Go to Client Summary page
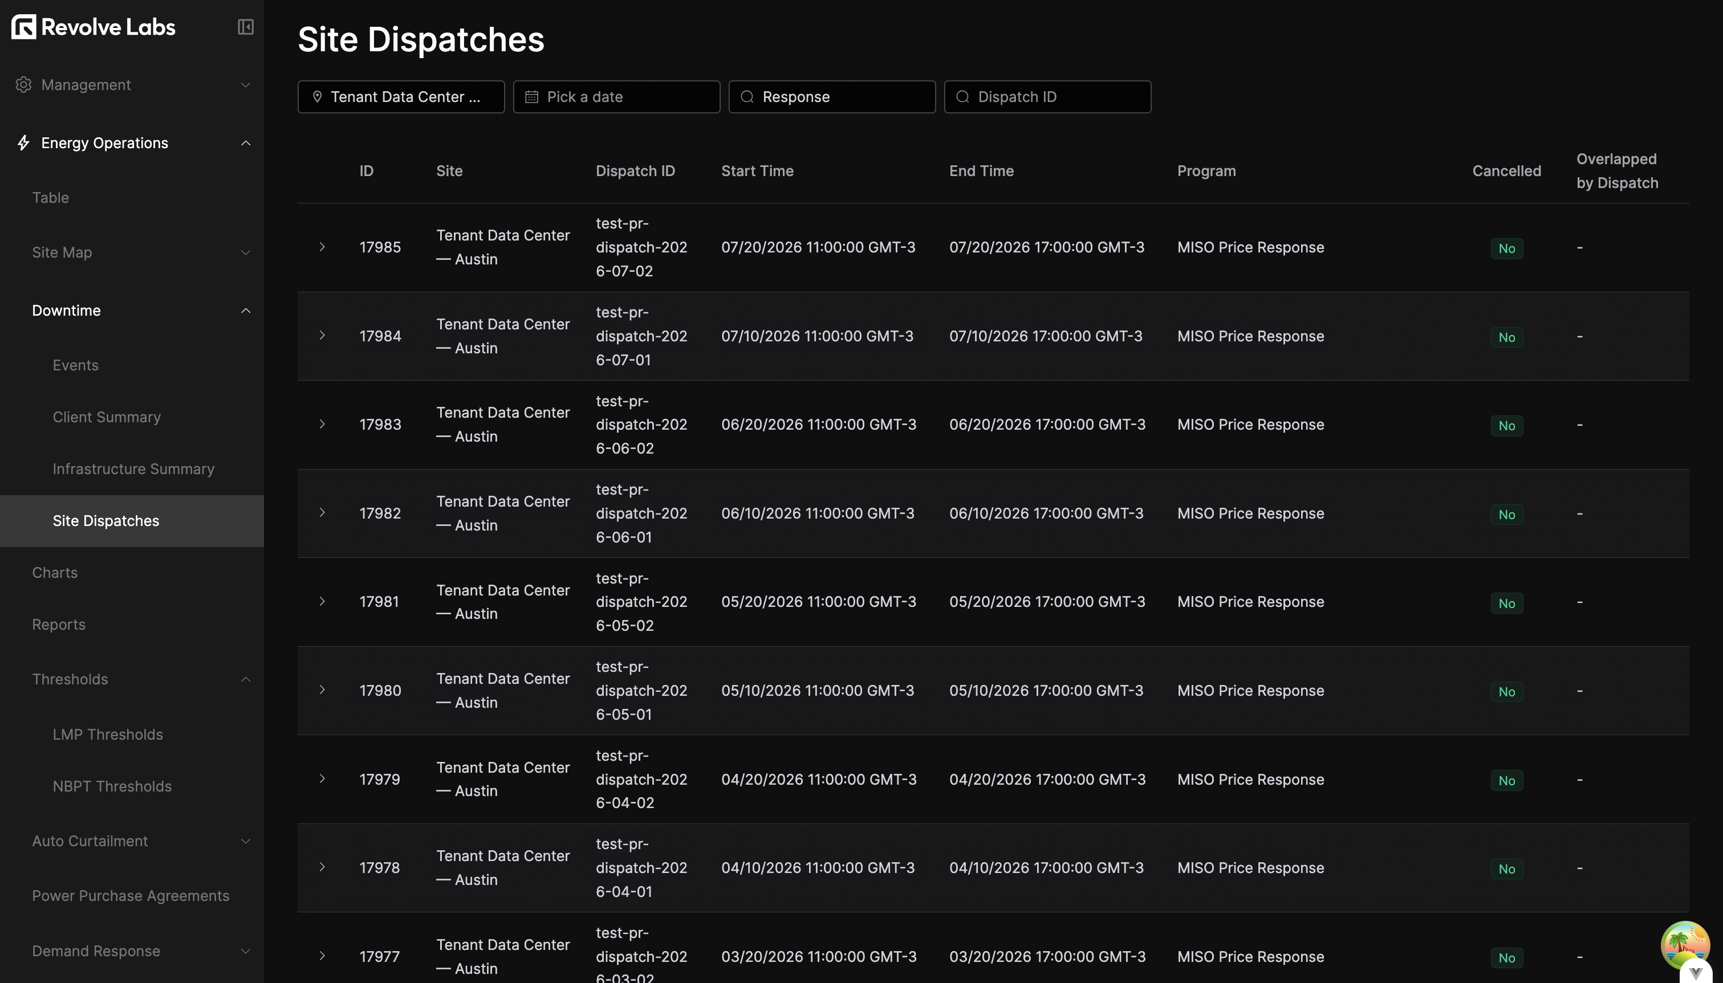This screenshot has height=983, width=1723. tap(107, 417)
